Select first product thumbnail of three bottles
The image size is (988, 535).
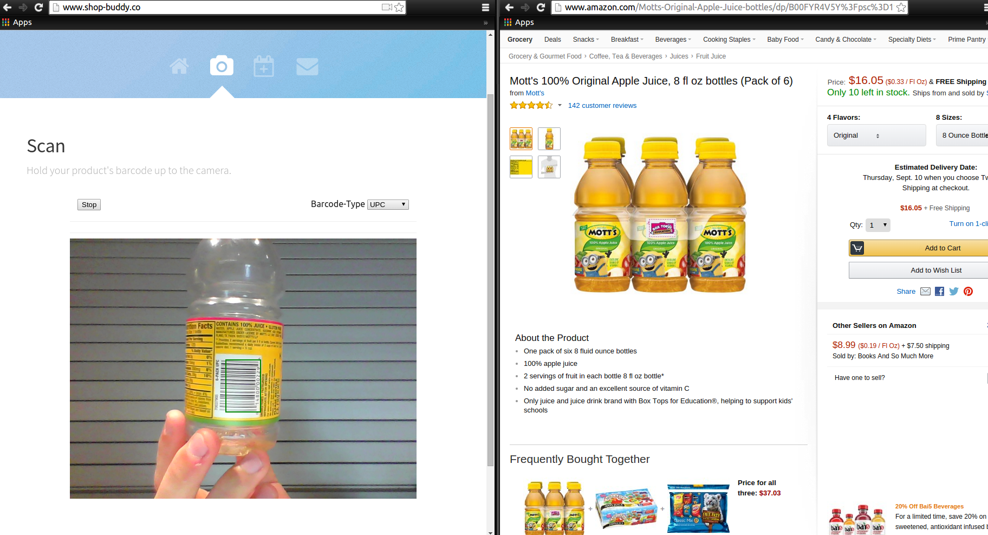(521, 139)
